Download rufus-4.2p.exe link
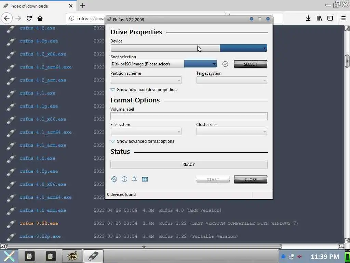 click(39, 41)
